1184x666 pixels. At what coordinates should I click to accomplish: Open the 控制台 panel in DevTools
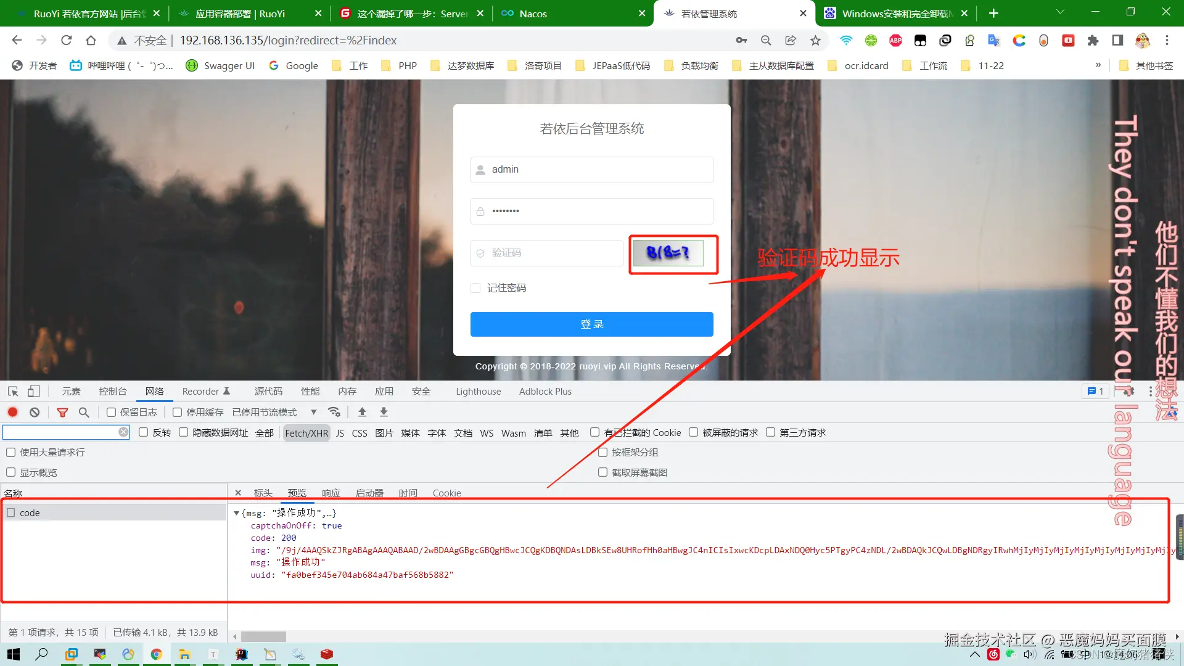click(x=113, y=391)
